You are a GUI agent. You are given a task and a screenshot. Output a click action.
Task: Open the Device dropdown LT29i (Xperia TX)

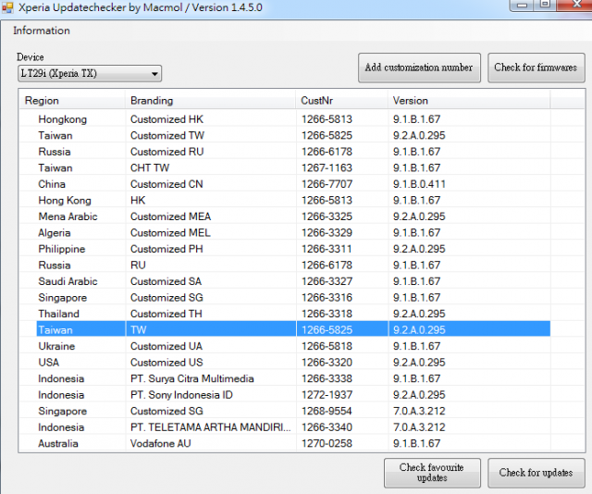[90, 73]
